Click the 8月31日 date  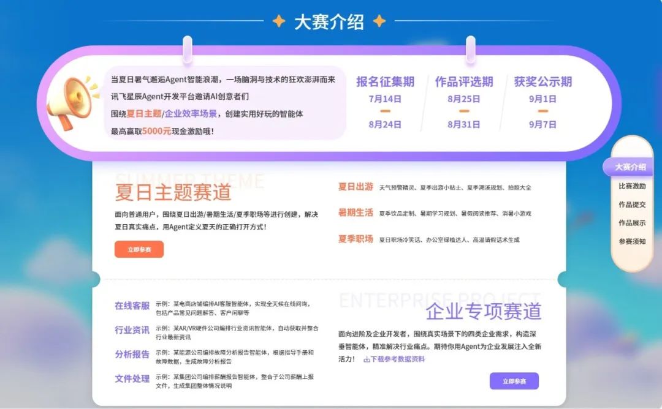tap(463, 124)
